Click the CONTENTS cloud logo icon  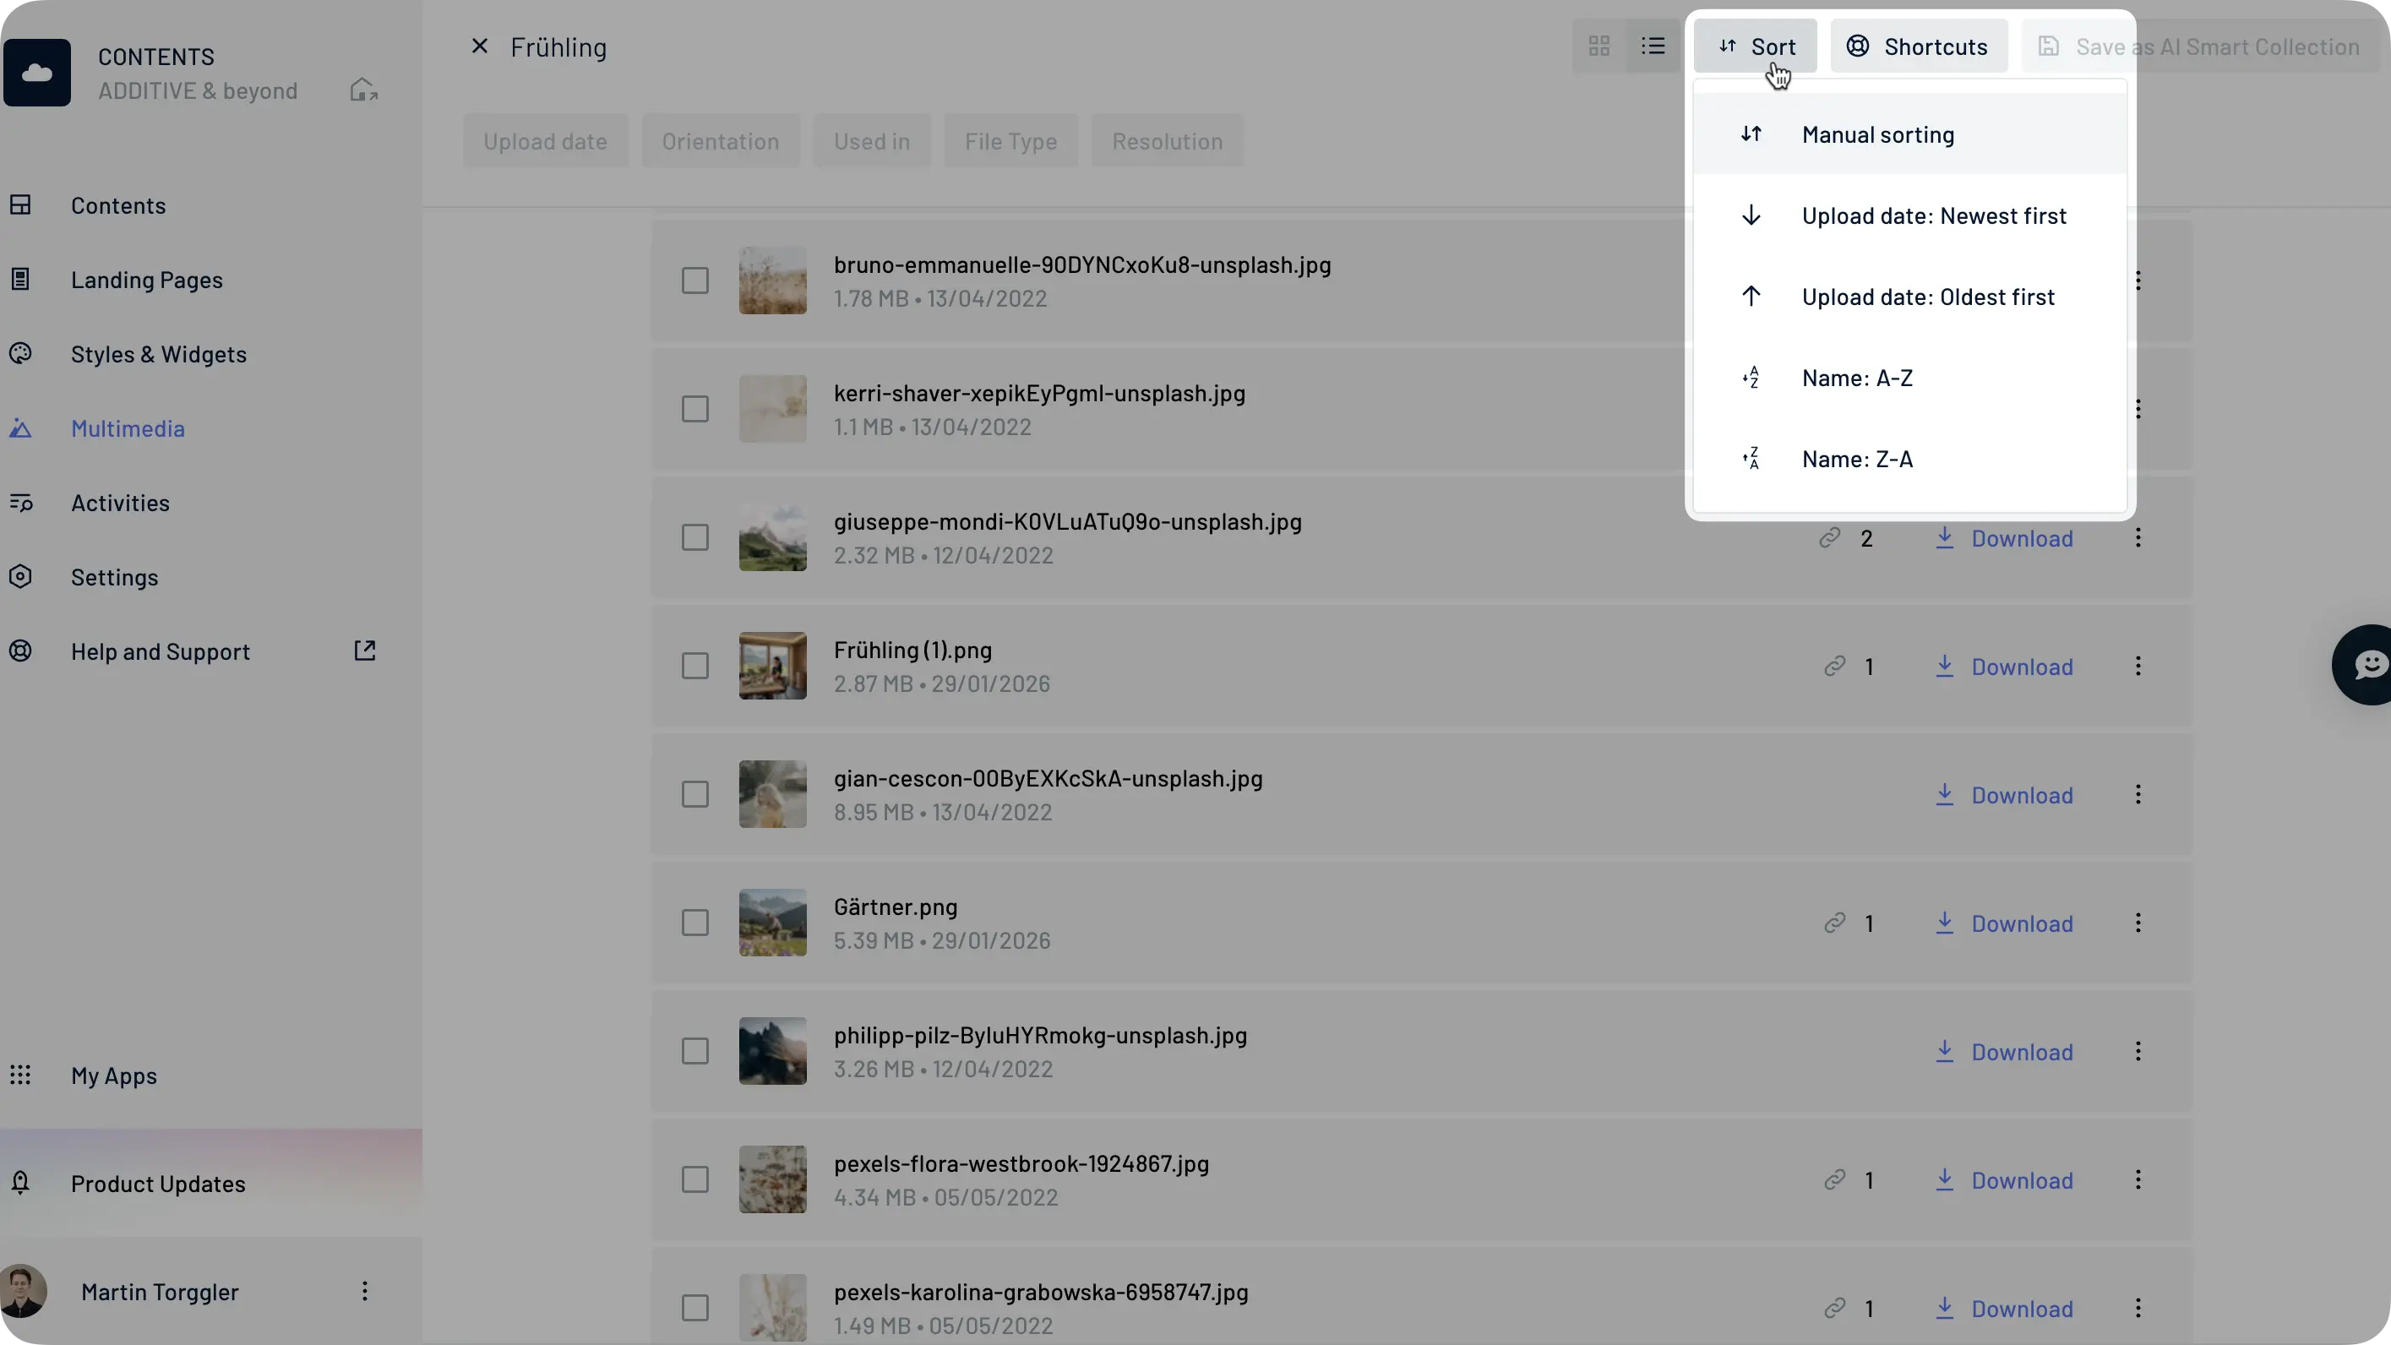point(37,73)
